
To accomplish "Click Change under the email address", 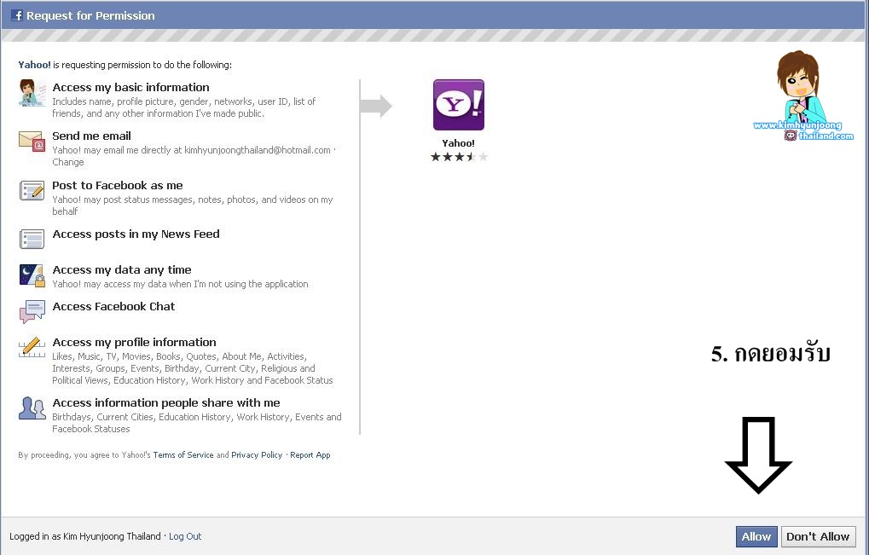I will click(68, 162).
